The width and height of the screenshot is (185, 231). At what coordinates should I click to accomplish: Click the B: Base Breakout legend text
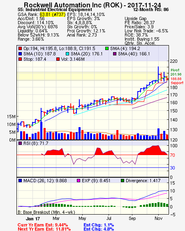[46, 212]
